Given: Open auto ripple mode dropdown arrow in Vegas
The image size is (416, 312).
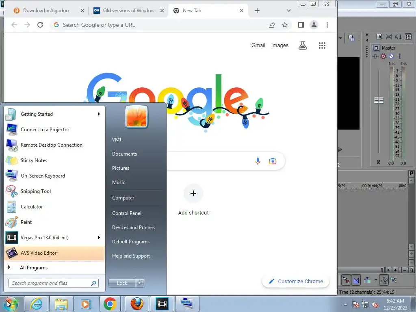Looking at the screenshot, I should coord(376,280).
